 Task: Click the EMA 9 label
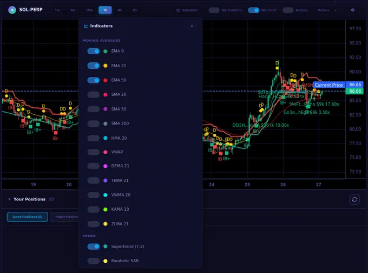[x=117, y=51]
